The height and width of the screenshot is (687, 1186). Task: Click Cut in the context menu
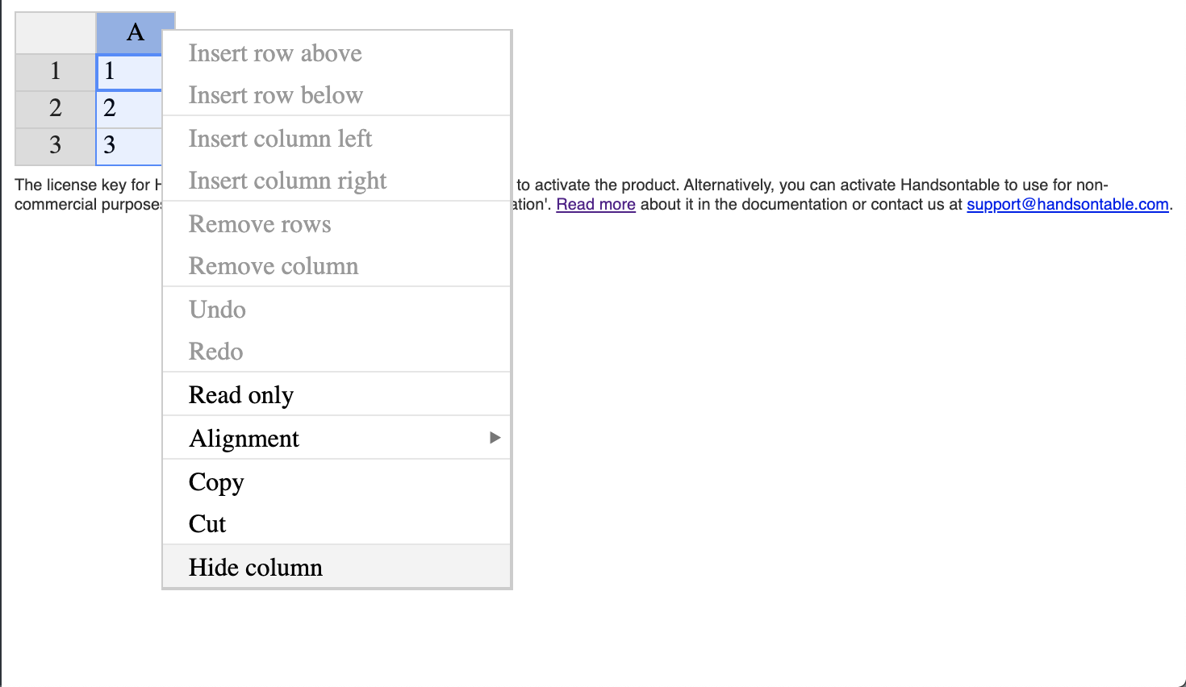coord(336,523)
